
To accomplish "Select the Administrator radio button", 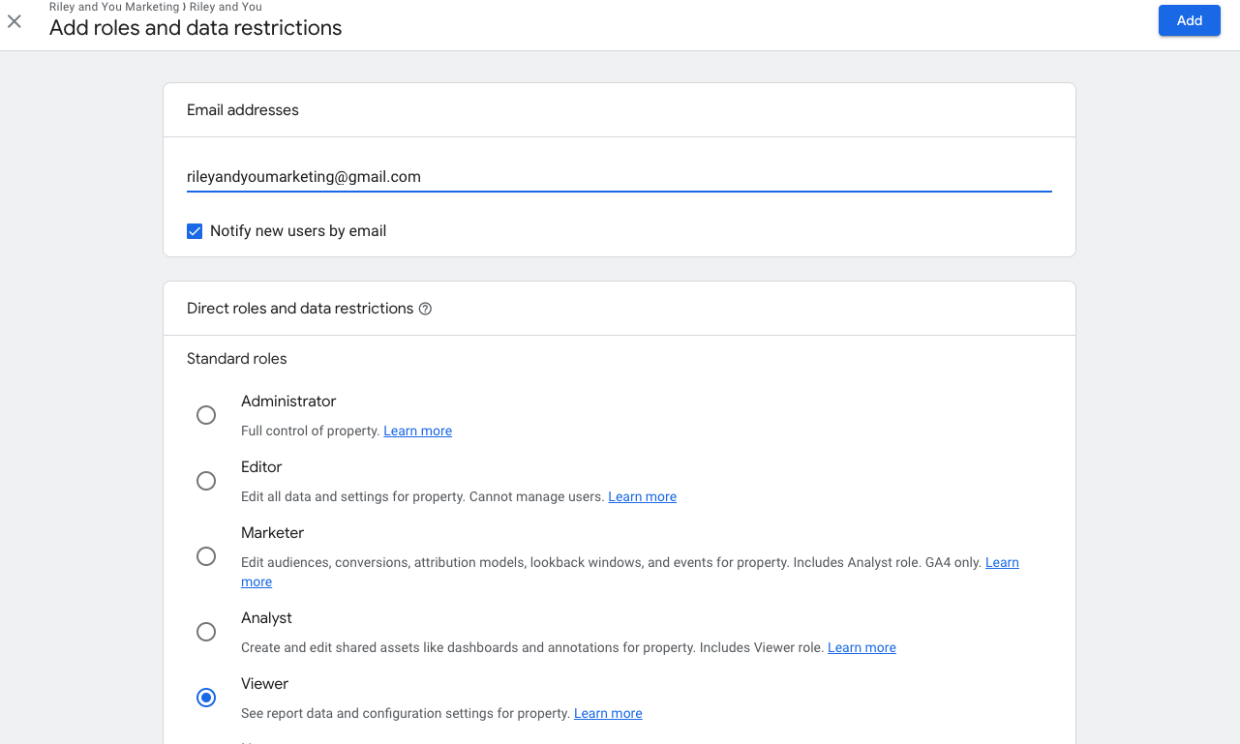I will click(x=206, y=415).
